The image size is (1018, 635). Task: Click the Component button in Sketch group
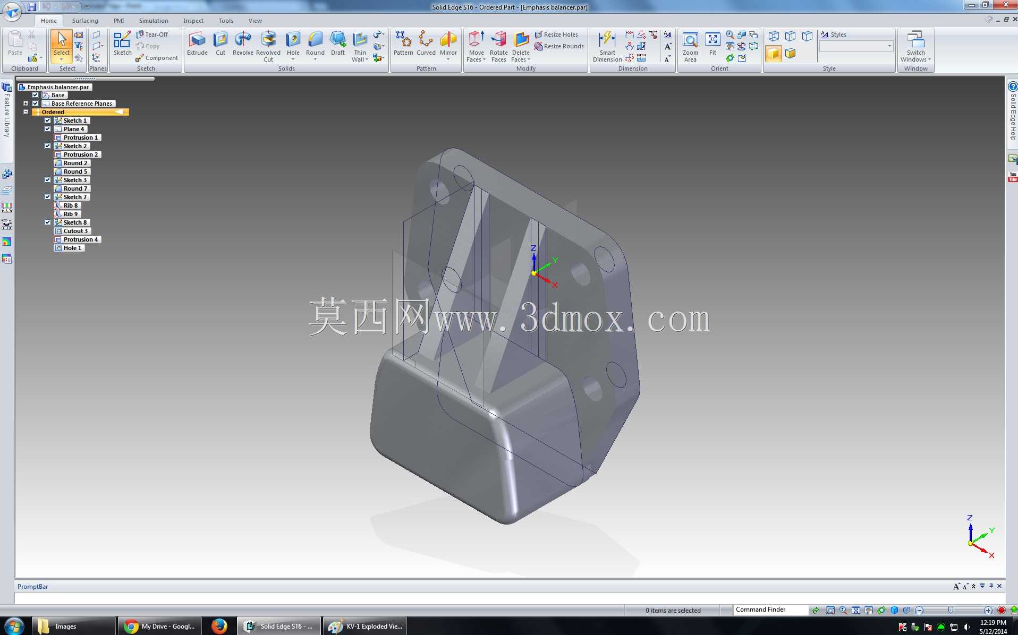157,58
